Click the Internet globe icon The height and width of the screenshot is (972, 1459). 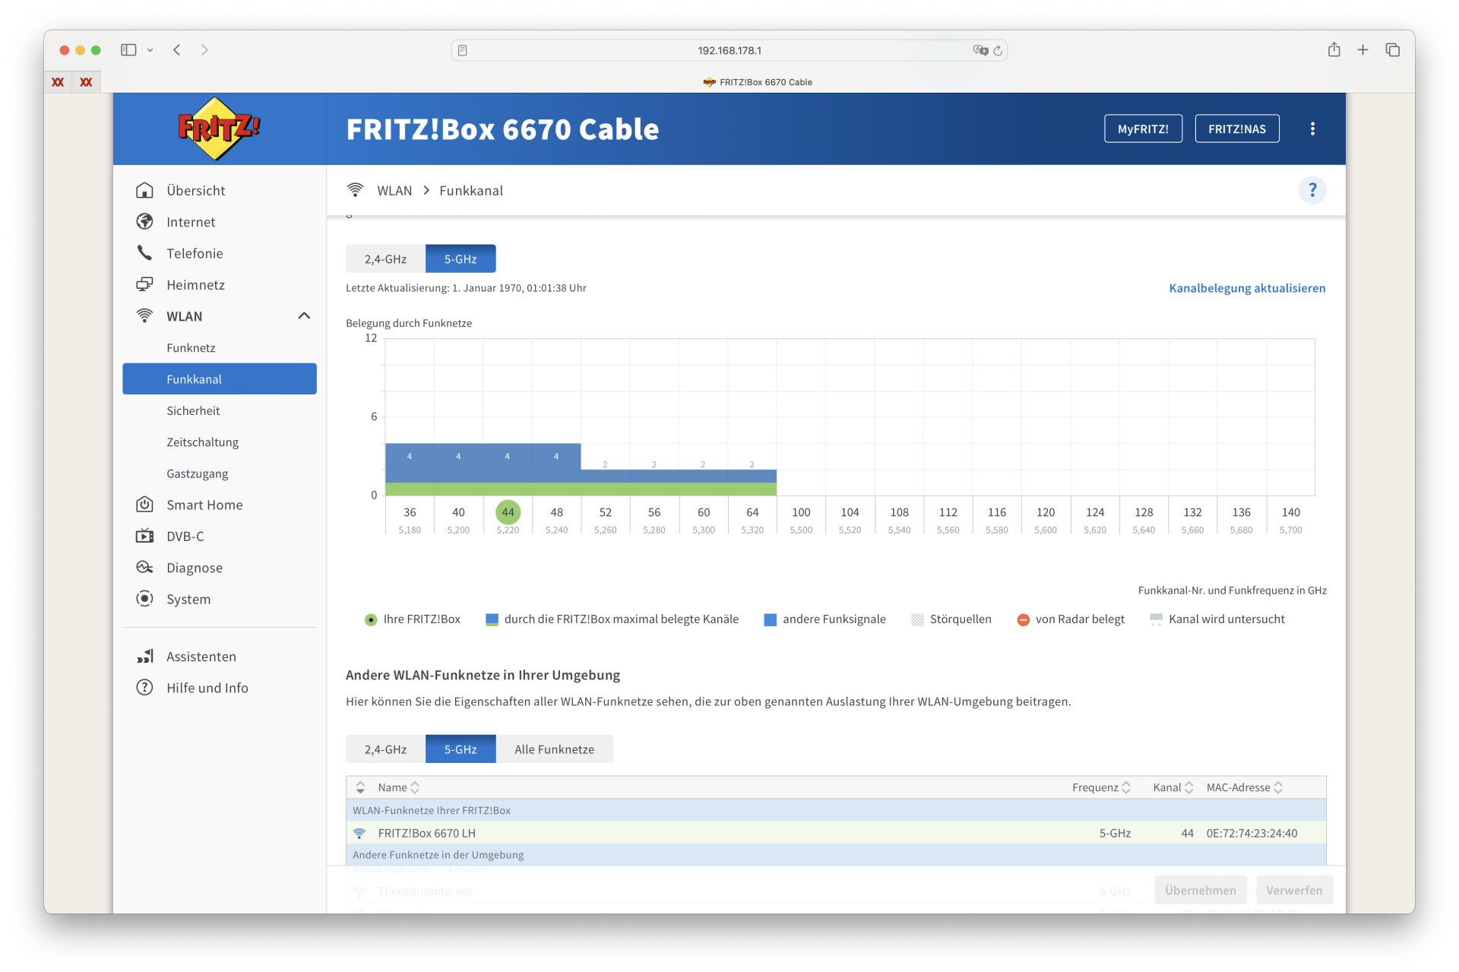point(144,221)
